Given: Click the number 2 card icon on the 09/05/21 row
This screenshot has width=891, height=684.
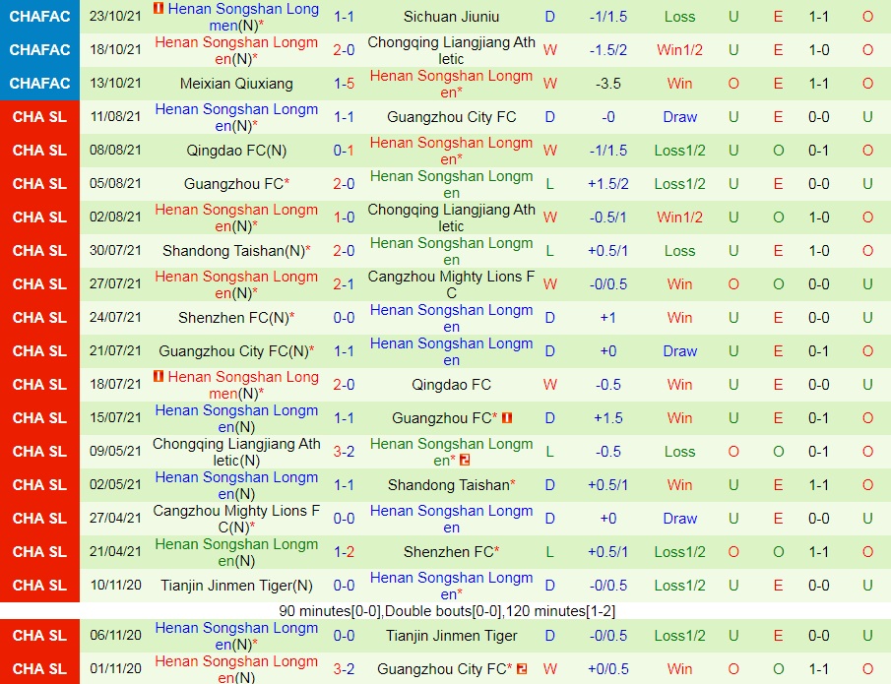Looking at the screenshot, I should pos(465,461).
